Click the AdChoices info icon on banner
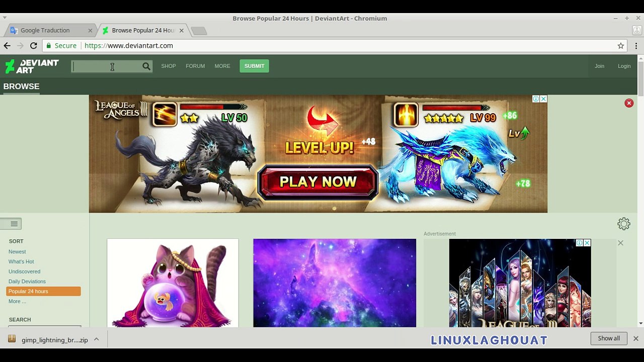The height and width of the screenshot is (362, 644). pos(536,99)
